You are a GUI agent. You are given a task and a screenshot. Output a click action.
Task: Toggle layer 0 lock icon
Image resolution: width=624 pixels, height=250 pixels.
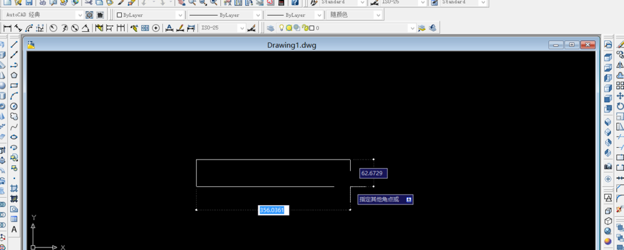point(305,28)
